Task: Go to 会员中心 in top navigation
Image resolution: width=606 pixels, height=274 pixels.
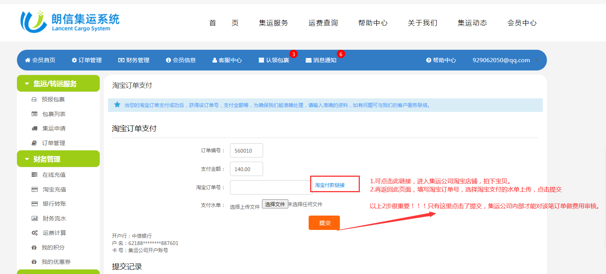Action: pyautogui.click(x=522, y=23)
